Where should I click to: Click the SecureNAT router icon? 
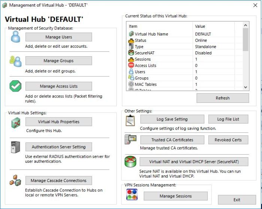coord(130,162)
